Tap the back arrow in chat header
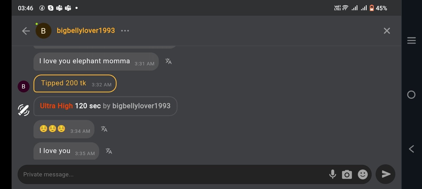The width and height of the screenshot is (422, 189). [26, 31]
